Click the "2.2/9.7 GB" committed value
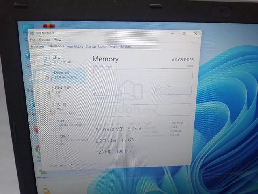Image resolution: width=258 pixels, height=194 pixels. (106, 141)
